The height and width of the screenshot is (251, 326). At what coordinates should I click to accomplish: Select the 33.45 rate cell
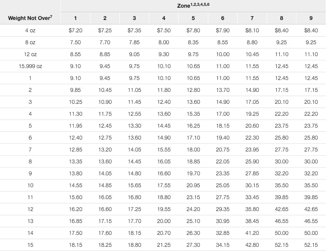pyautogui.click(x=252, y=197)
